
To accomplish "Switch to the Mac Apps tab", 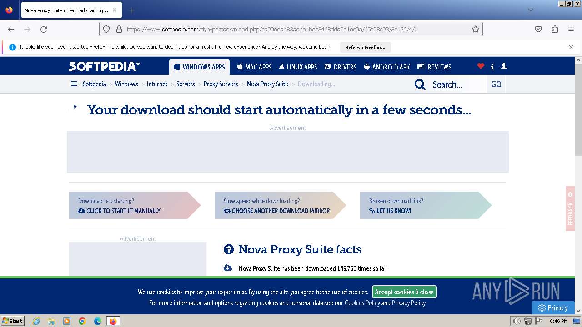I will [x=254, y=67].
